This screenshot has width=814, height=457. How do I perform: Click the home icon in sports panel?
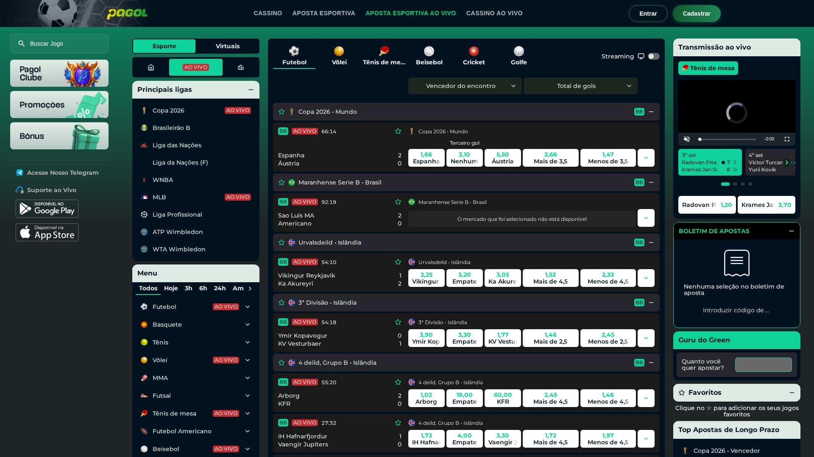(151, 67)
